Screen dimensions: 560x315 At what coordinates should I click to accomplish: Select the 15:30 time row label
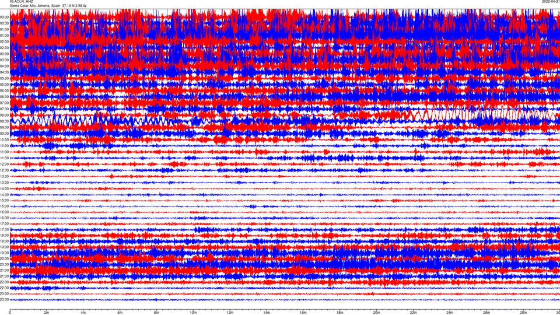(x=4, y=206)
